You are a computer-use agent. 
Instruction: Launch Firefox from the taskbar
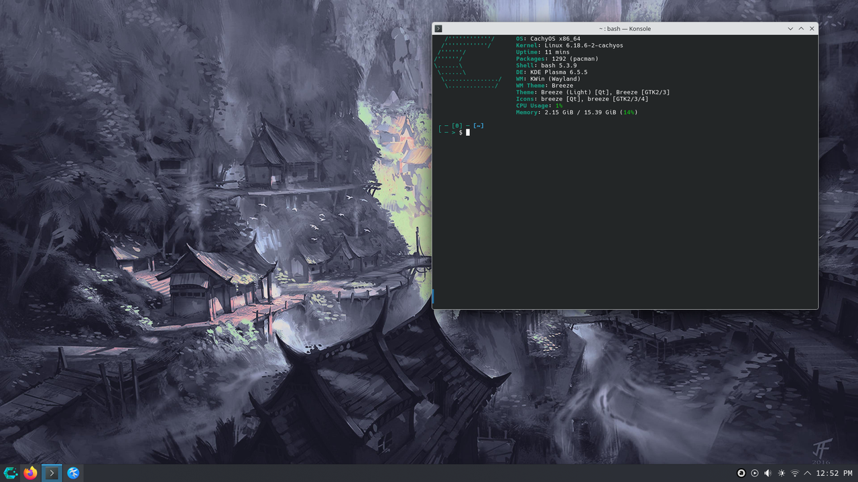30,473
